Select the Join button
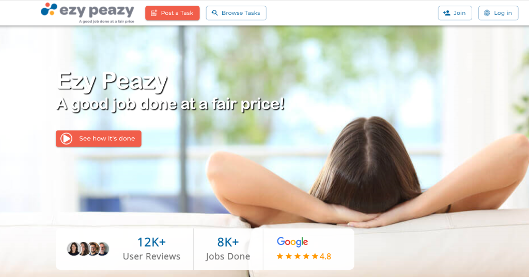The width and height of the screenshot is (529, 277). (455, 13)
